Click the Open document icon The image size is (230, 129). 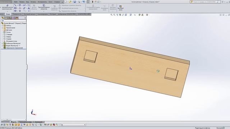coord(70,2)
